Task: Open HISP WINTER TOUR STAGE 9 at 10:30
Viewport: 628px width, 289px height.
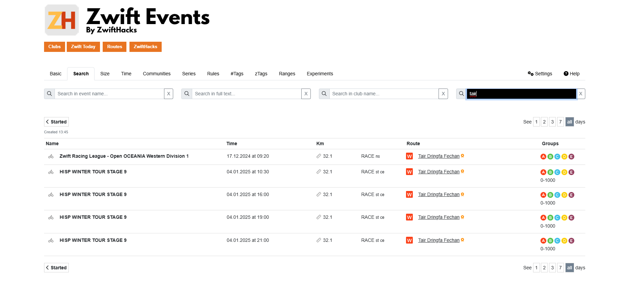Action: [x=93, y=172]
